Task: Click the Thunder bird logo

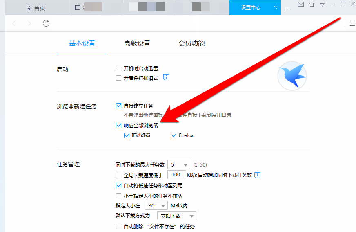Action: coord(292,76)
